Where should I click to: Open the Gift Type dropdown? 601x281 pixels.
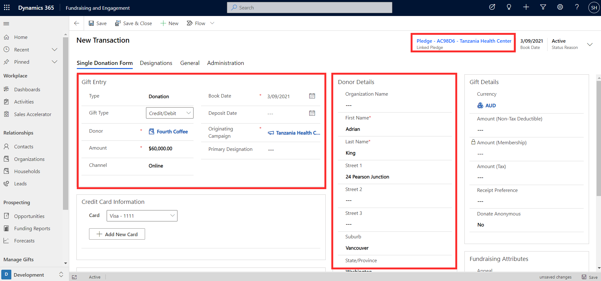(170, 113)
